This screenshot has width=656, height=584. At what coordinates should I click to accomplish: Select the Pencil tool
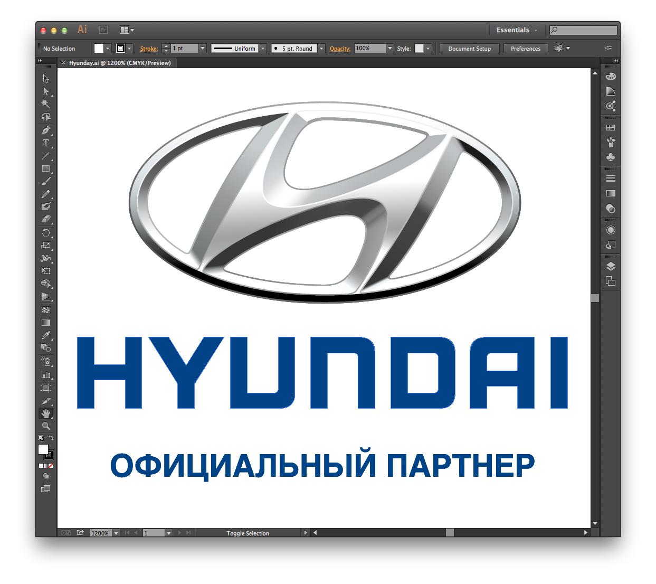tap(46, 194)
